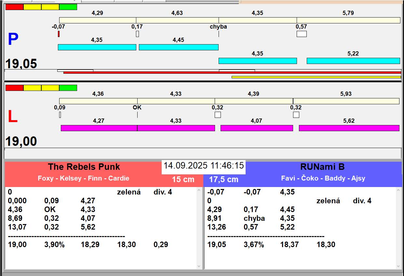The height and width of the screenshot is (276, 404).
Task: Select the cyan 5,22 run bar
Action: (x=353, y=61)
